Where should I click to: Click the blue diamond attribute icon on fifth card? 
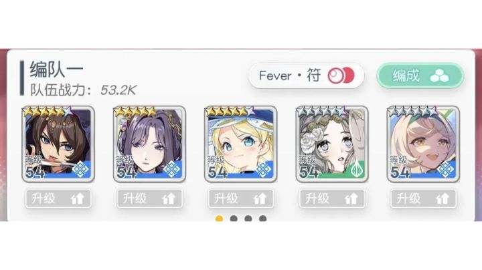click(446, 169)
